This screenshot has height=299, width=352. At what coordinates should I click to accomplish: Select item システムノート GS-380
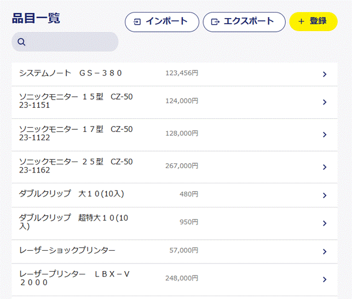(x=70, y=73)
